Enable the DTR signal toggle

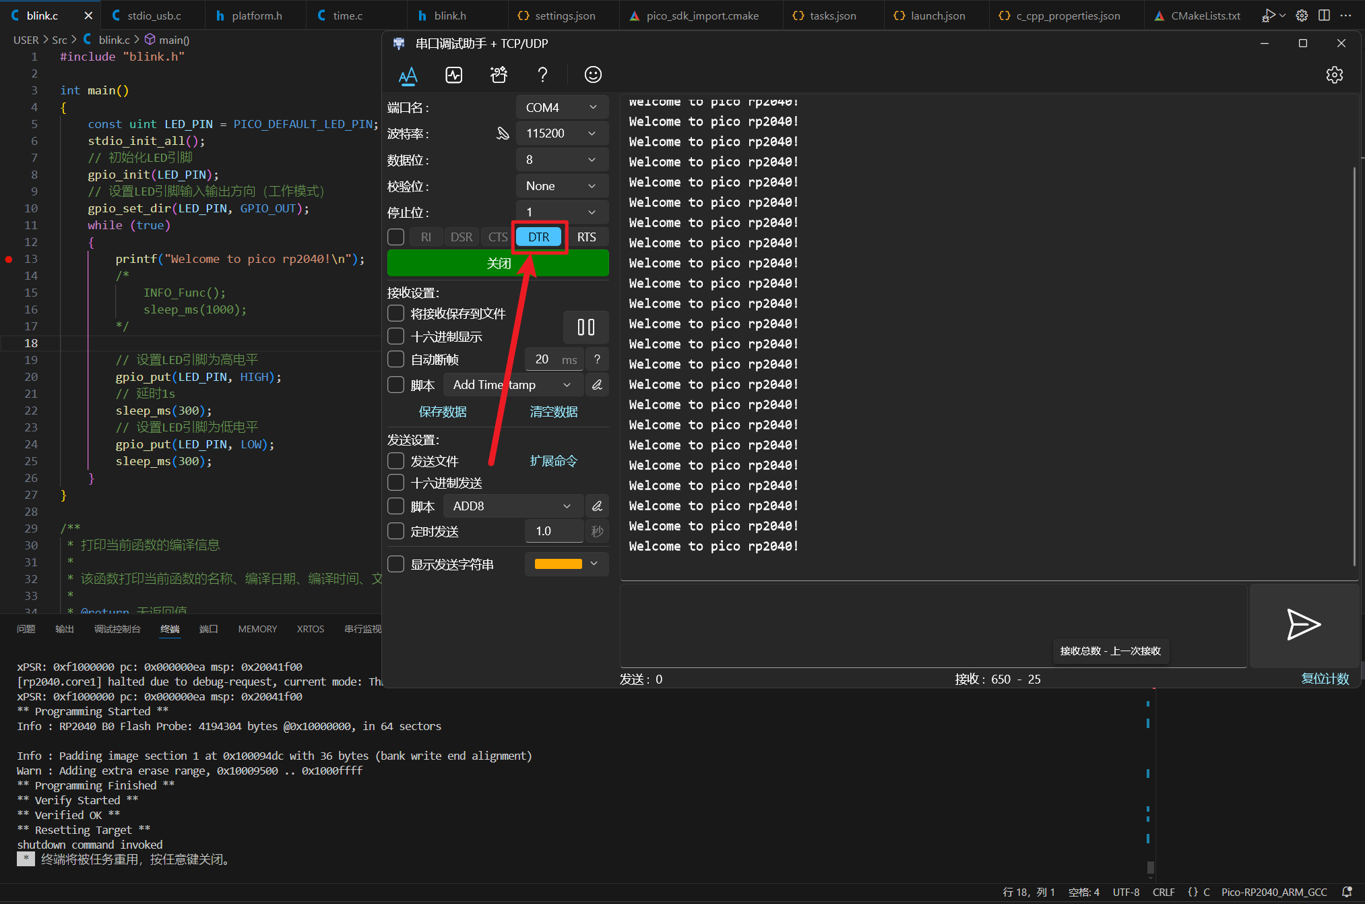[x=538, y=237]
